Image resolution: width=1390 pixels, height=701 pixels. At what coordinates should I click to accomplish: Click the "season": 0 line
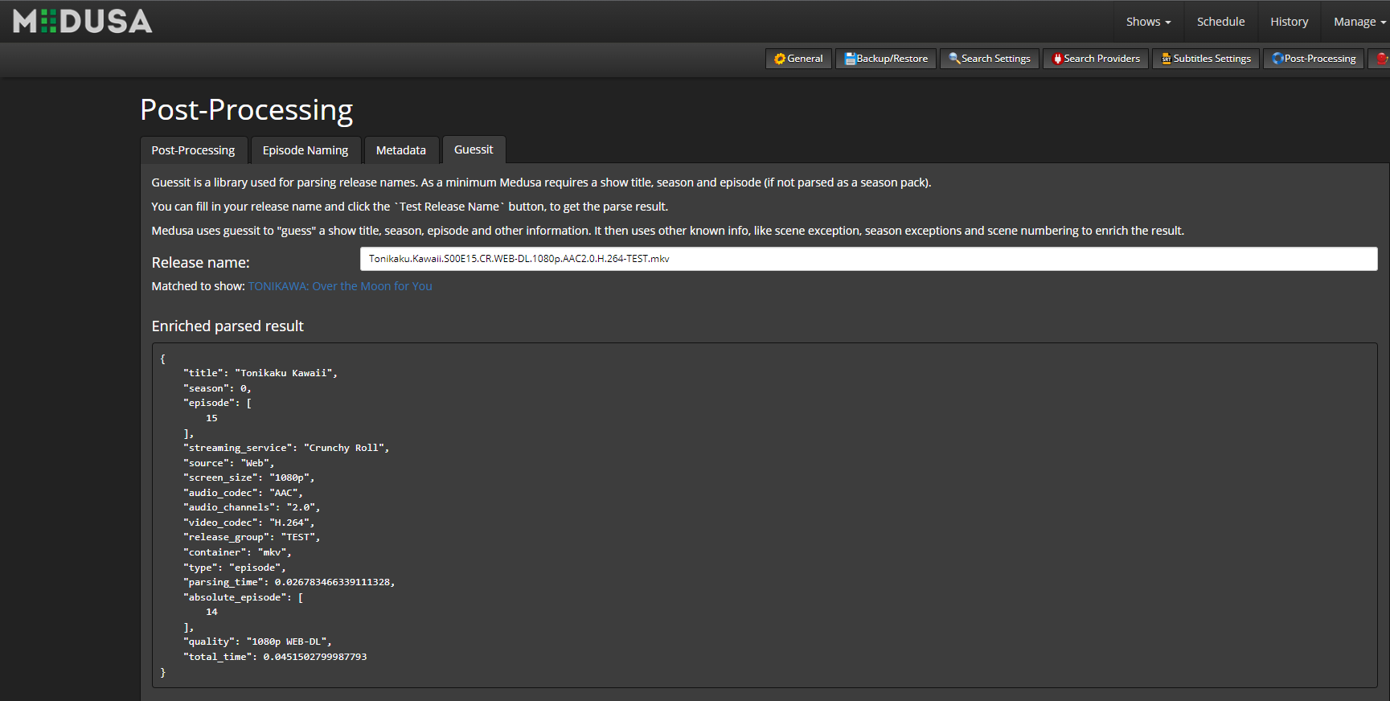[217, 388]
